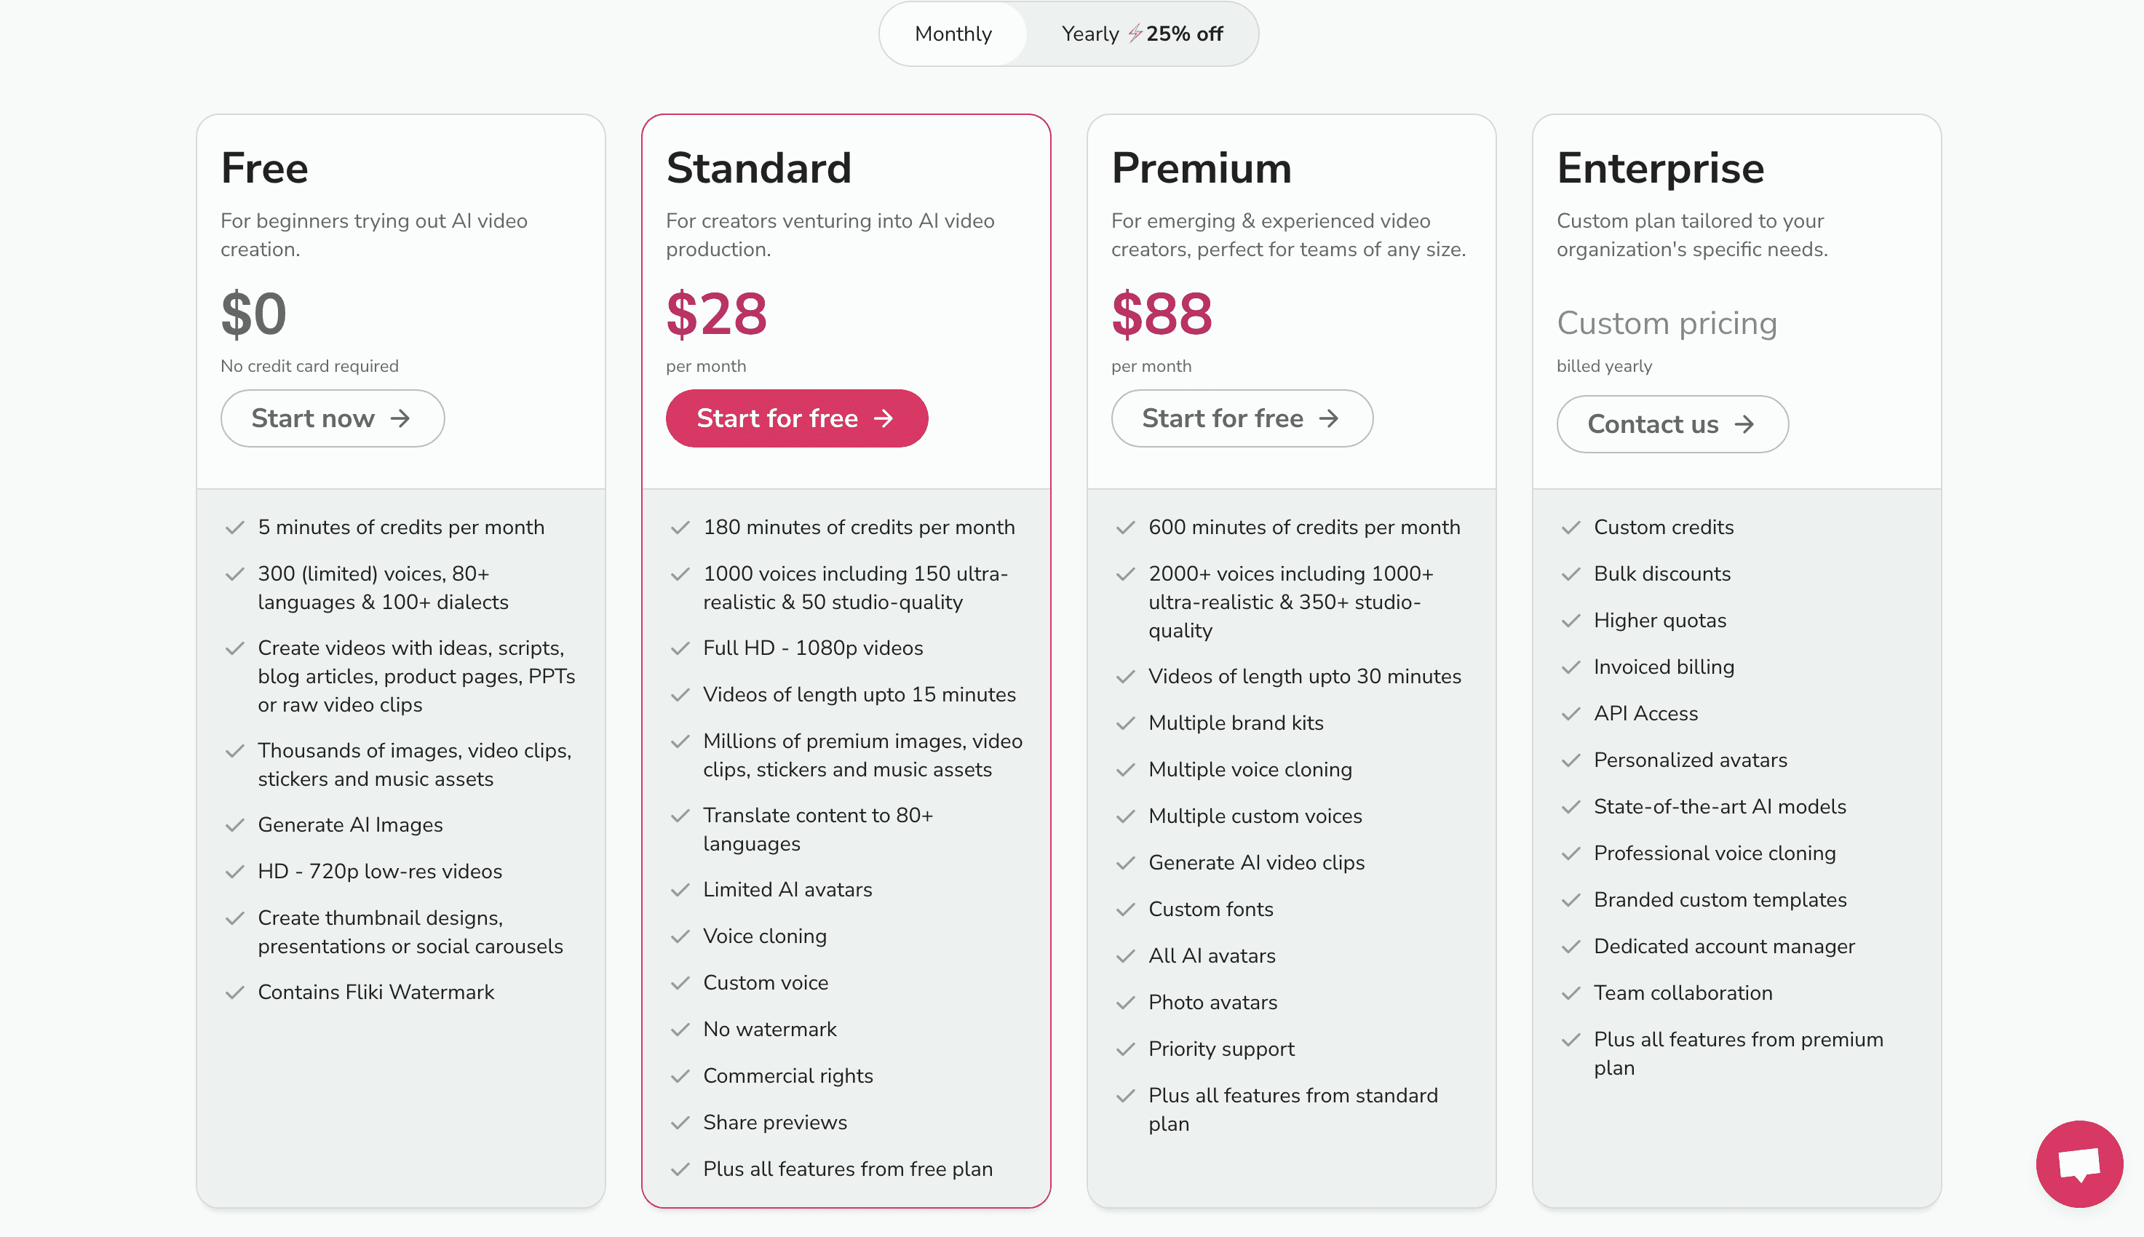Click checkmark beside API Access
2144x1237 pixels.
click(1571, 714)
